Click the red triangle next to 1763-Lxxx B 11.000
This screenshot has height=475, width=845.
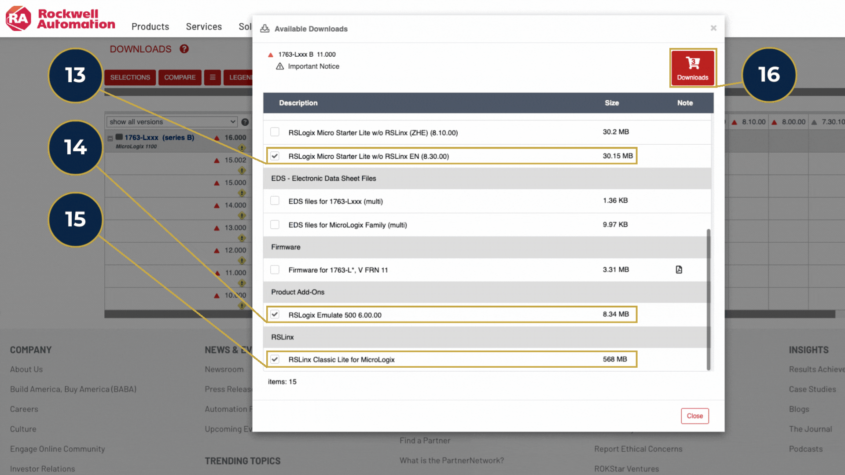[x=271, y=55]
